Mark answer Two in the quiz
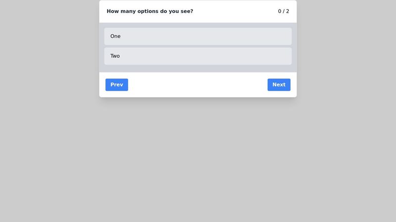This screenshot has height=222, width=396. click(198, 56)
